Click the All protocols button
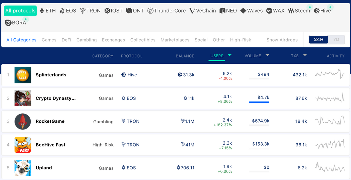 click(x=20, y=11)
